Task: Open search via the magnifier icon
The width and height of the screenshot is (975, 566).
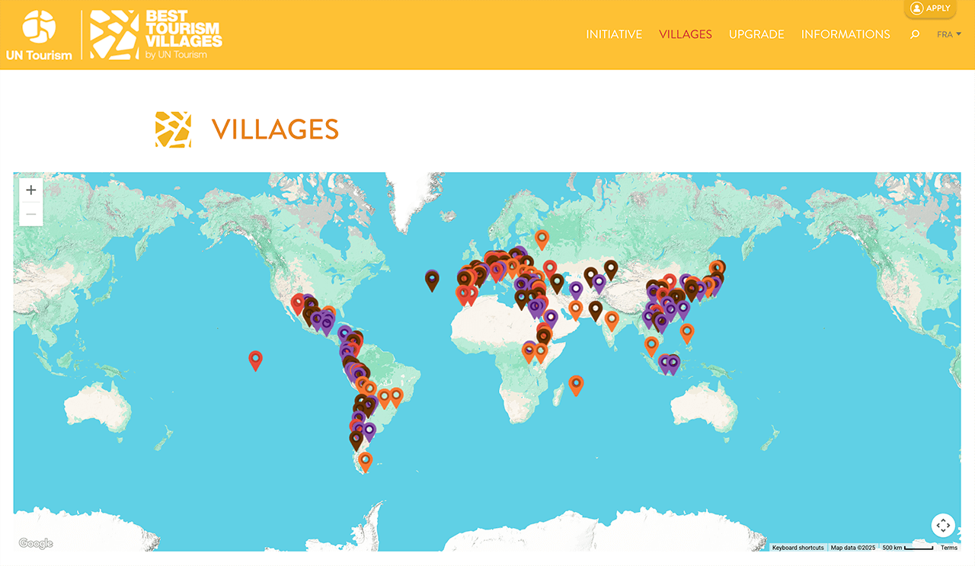Action: click(914, 34)
